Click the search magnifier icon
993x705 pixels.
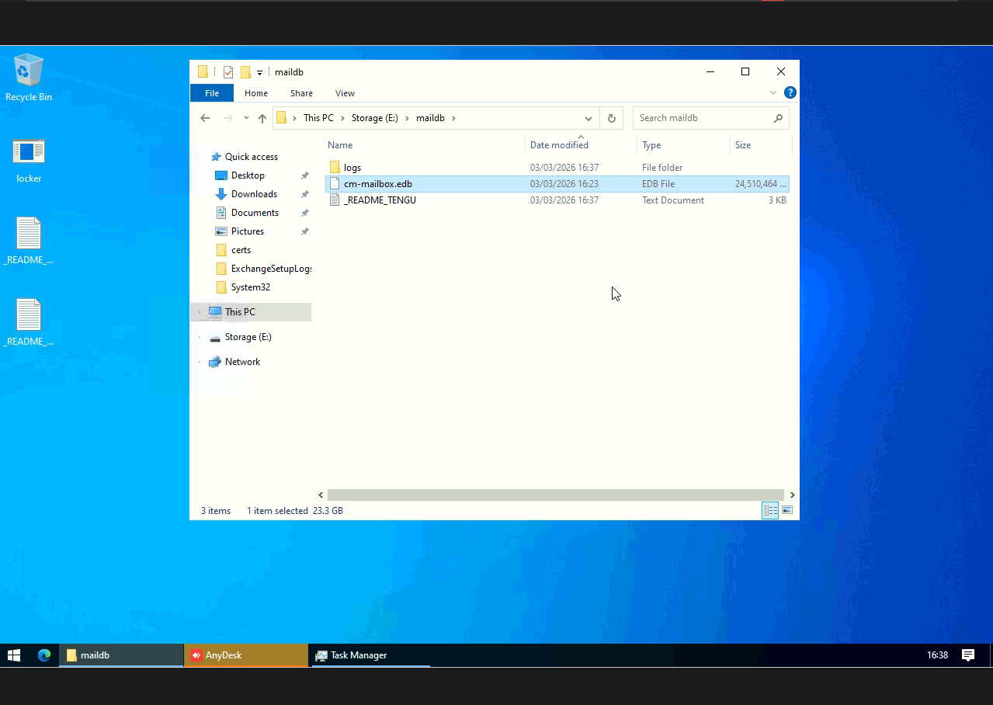(x=778, y=118)
